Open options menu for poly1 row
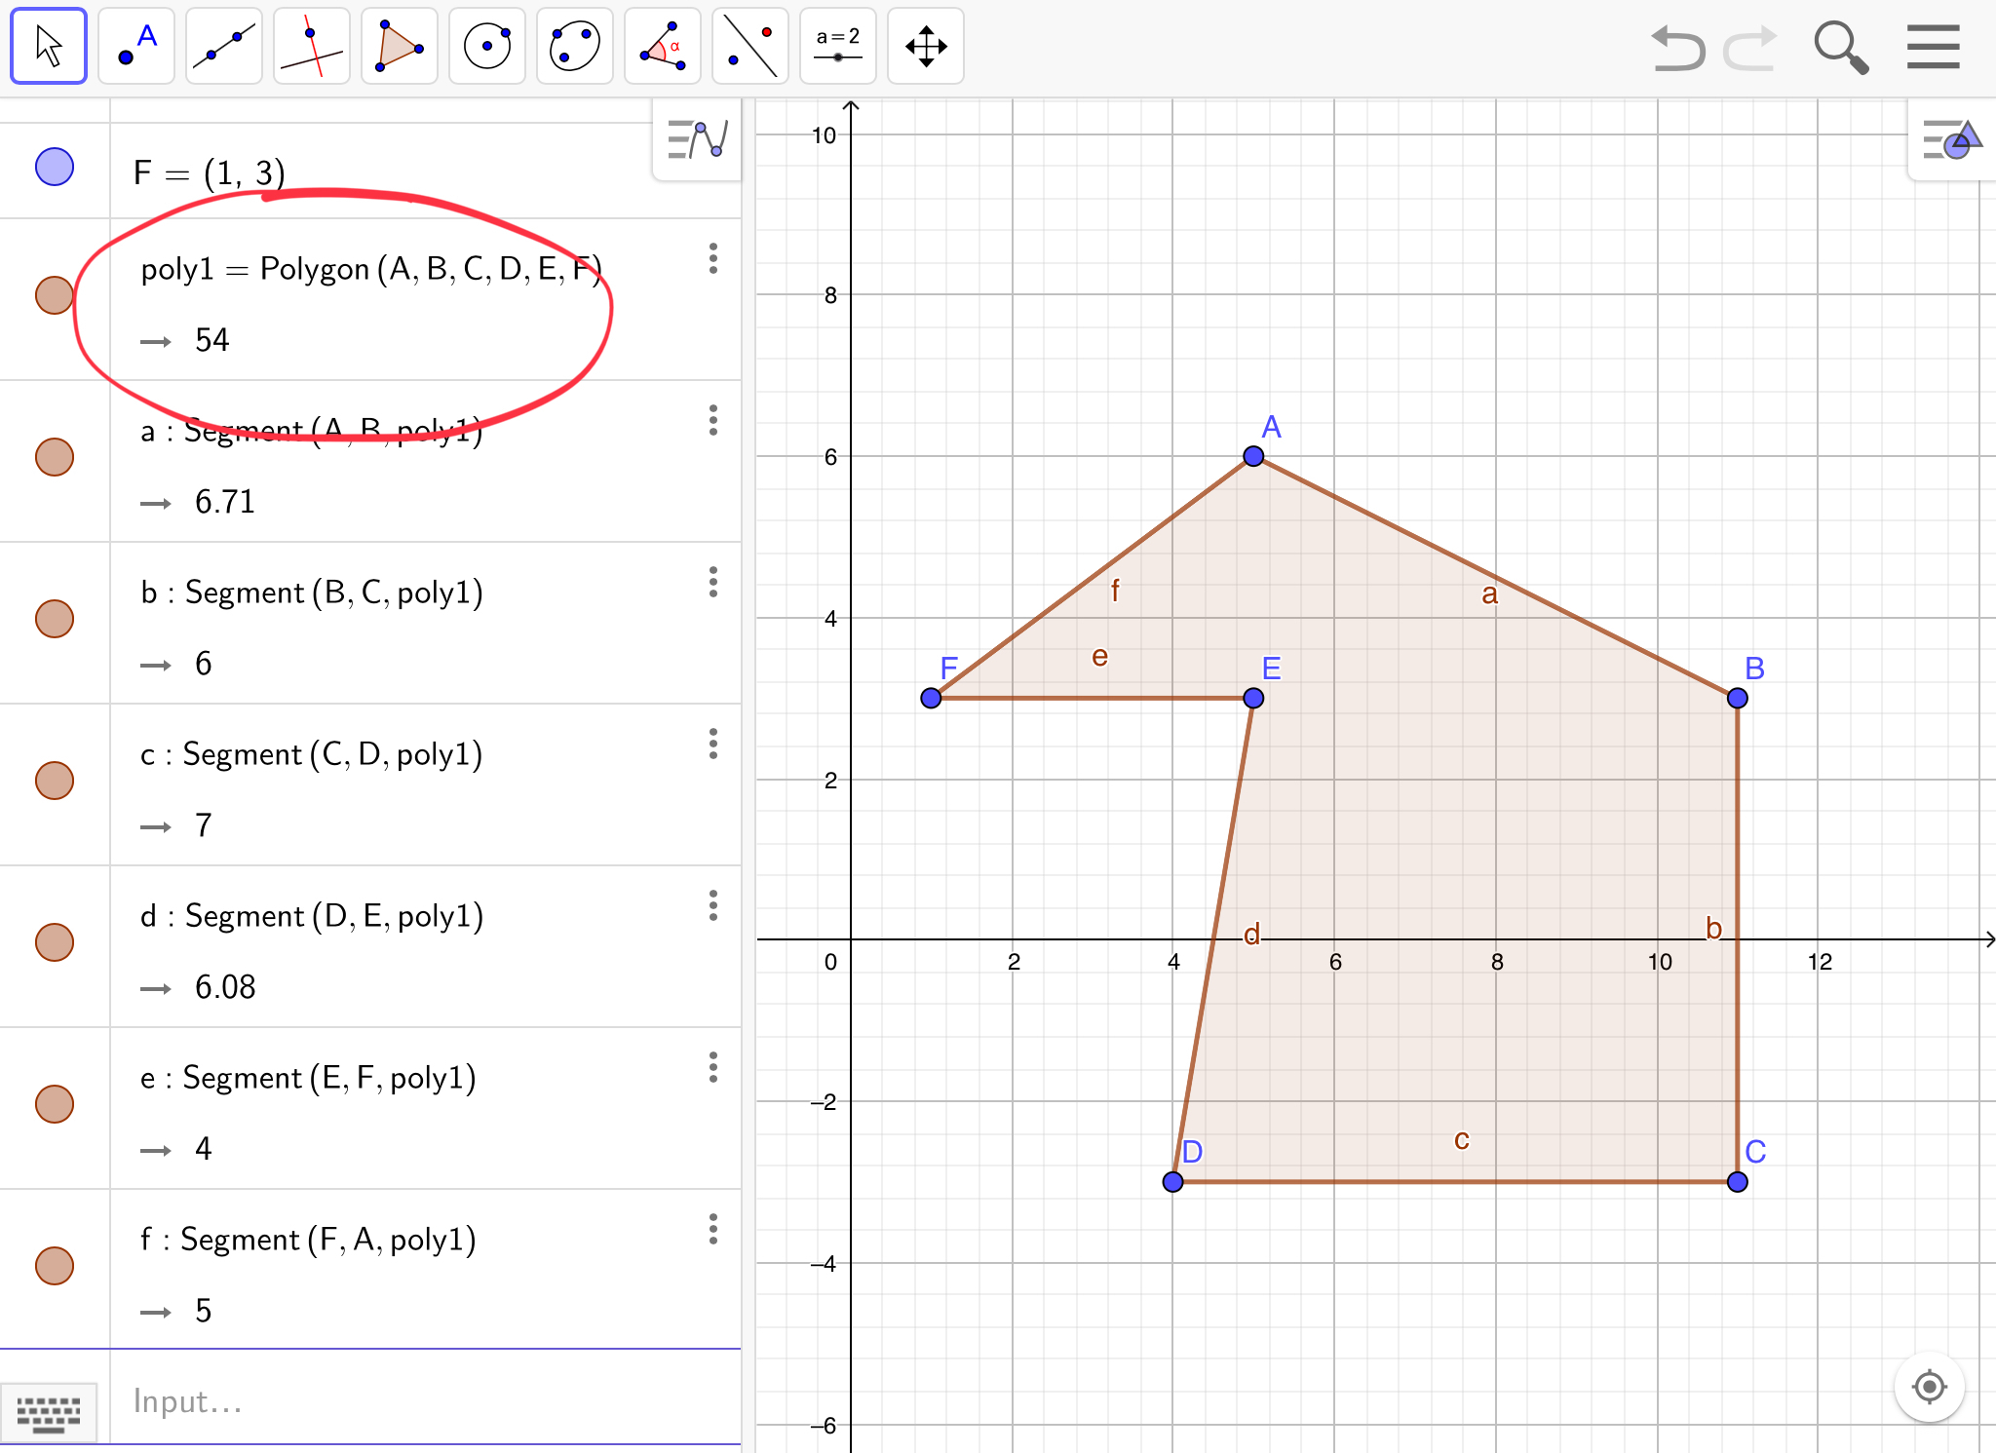Image resolution: width=1996 pixels, height=1453 pixels. click(x=713, y=258)
